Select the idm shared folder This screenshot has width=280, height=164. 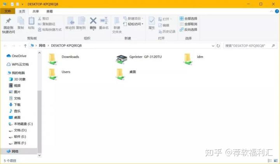point(193,59)
